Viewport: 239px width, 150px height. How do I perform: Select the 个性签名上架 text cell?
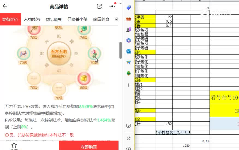point(173,133)
